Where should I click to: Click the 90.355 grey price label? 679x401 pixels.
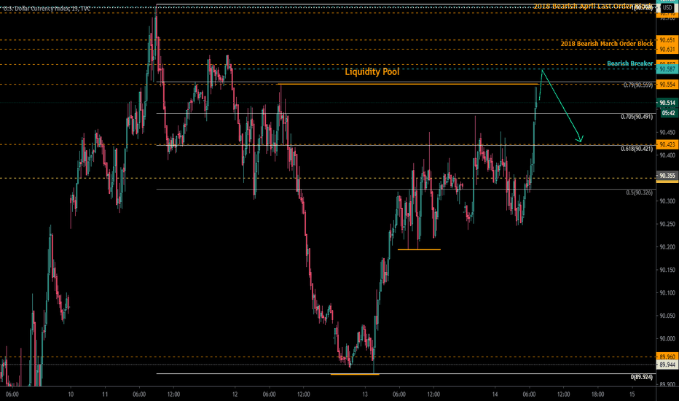(667, 176)
